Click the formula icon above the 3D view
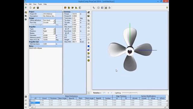This screenshot has height=109, width=193. [x=94, y=8]
